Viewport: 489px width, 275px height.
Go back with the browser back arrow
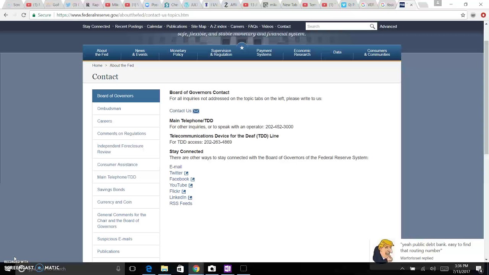6,15
